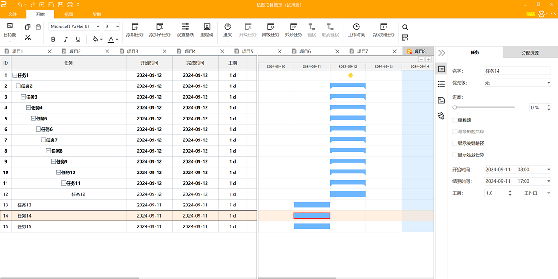This screenshot has width=558, height=279.
Task: Open 设置基线 (Set Baseline) tool
Action: (x=185, y=27)
